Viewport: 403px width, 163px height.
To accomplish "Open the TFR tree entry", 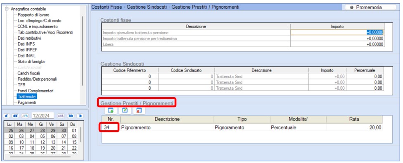I will 21,85.
